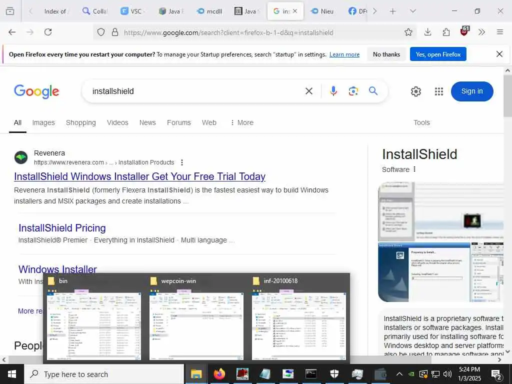Show hidden system tray icons

click(399, 374)
